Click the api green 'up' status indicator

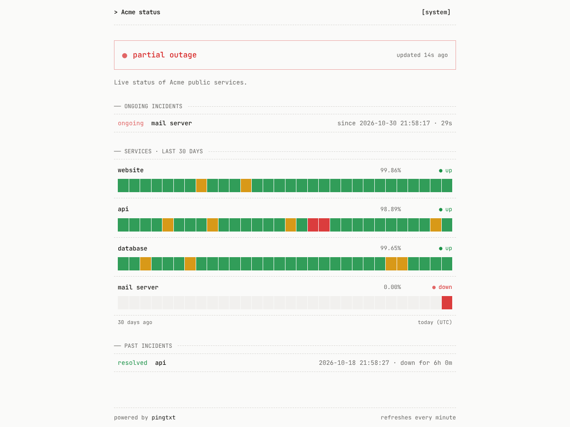(x=446, y=209)
